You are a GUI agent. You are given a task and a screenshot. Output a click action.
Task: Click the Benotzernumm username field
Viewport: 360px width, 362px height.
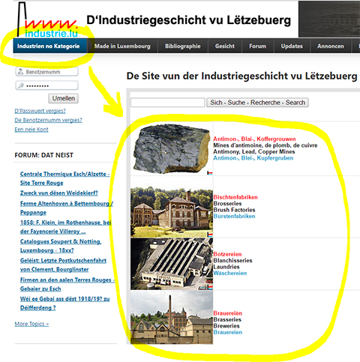coord(47,72)
